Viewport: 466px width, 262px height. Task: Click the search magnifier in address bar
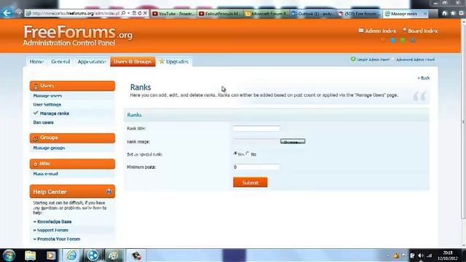(123, 13)
